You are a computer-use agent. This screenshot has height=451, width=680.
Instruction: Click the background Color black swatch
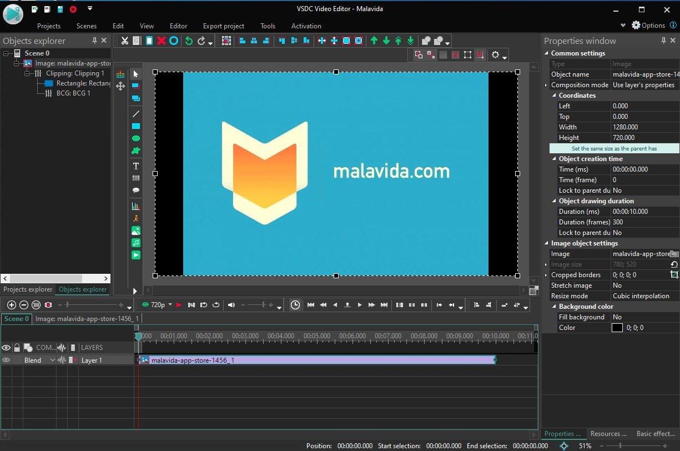pos(617,328)
